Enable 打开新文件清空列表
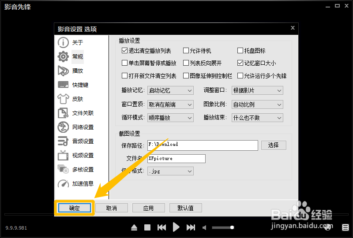353x238 pixels. (124, 75)
